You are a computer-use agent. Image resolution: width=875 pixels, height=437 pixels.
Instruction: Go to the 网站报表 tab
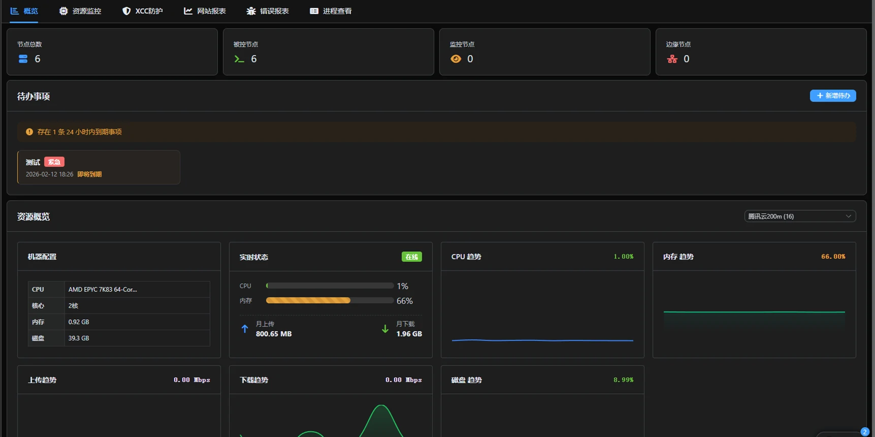click(205, 11)
